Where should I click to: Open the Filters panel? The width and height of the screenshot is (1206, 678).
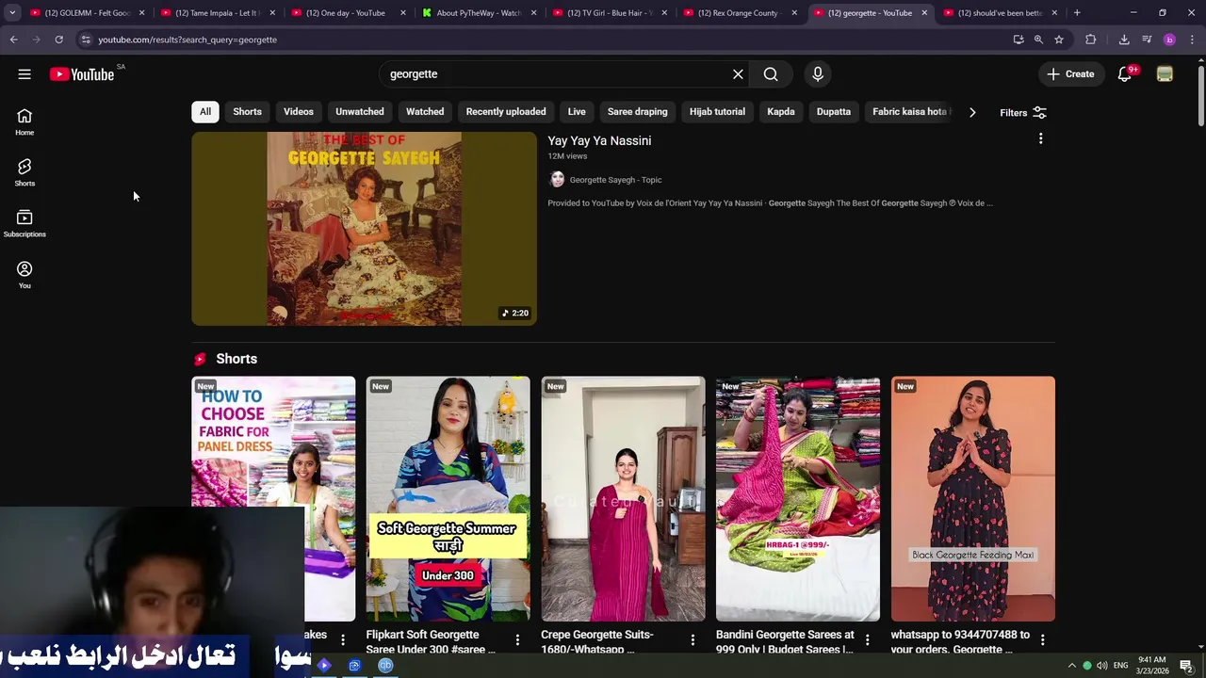click(x=1023, y=113)
